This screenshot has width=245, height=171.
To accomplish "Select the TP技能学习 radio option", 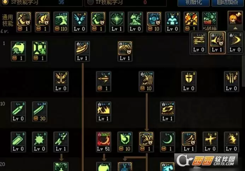I will click(90, 2).
